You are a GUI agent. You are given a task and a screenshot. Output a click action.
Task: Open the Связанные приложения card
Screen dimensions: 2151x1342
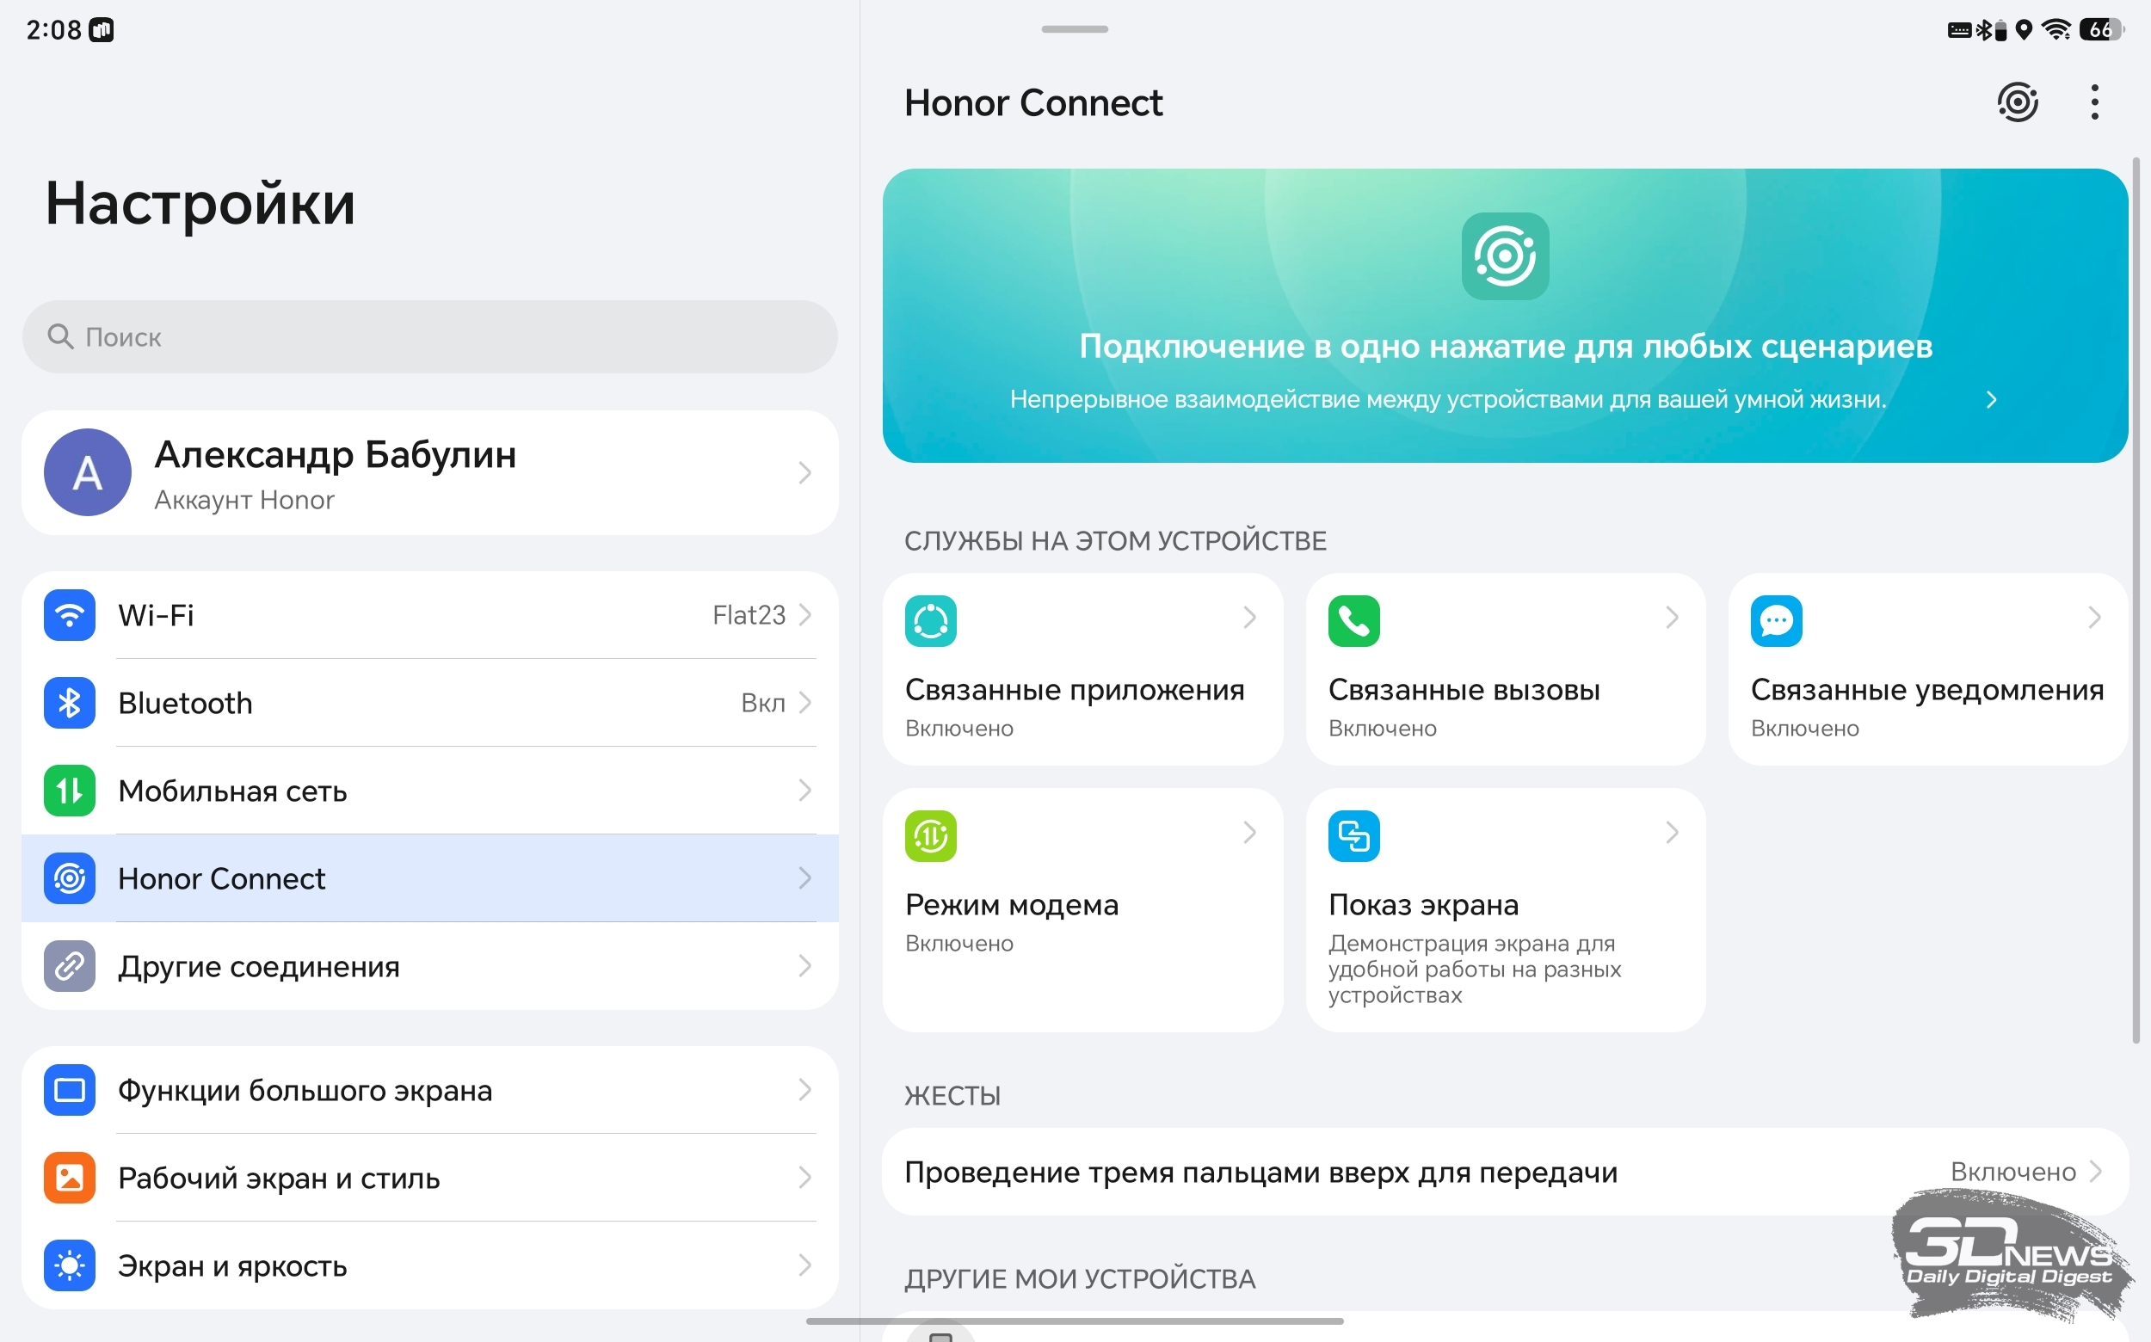(1082, 669)
